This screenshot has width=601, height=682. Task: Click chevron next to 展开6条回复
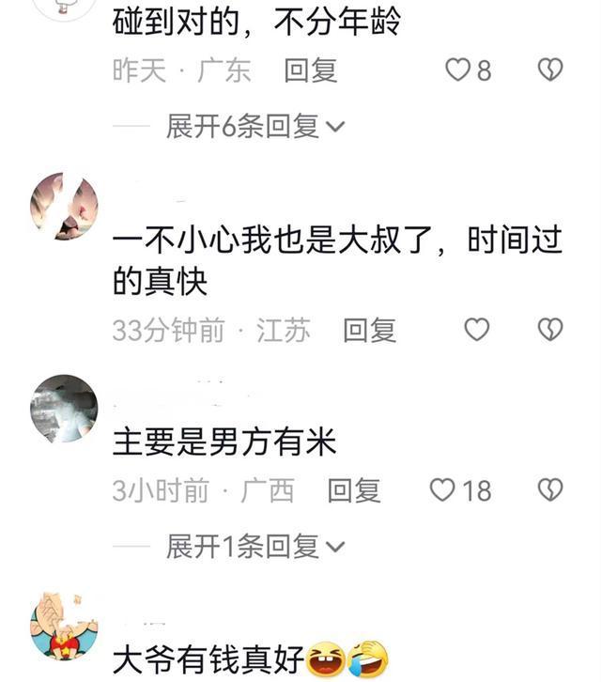click(x=335, y=127)
